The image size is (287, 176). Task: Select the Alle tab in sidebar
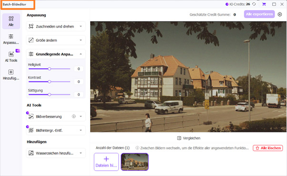[x=11, y=21]
